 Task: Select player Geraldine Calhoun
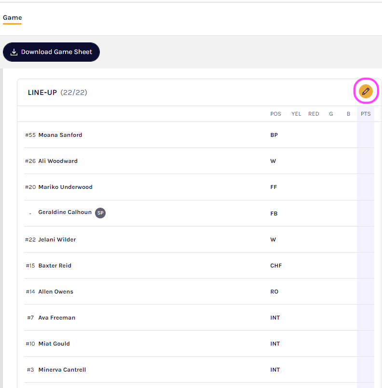[x=65, y=213]
